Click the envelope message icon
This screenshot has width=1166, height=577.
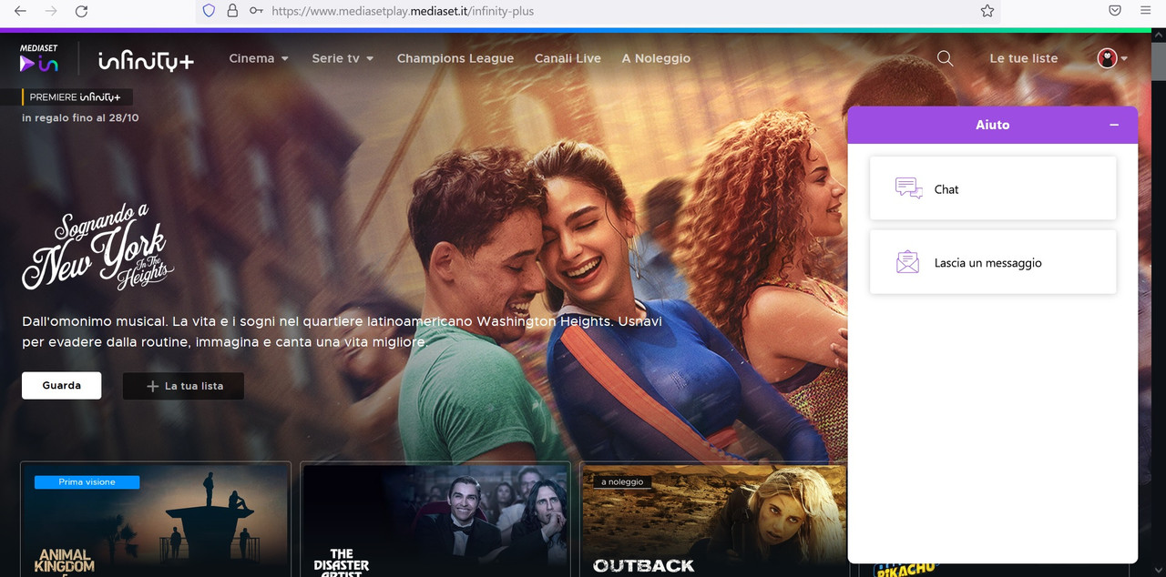[x=907, y=262]
